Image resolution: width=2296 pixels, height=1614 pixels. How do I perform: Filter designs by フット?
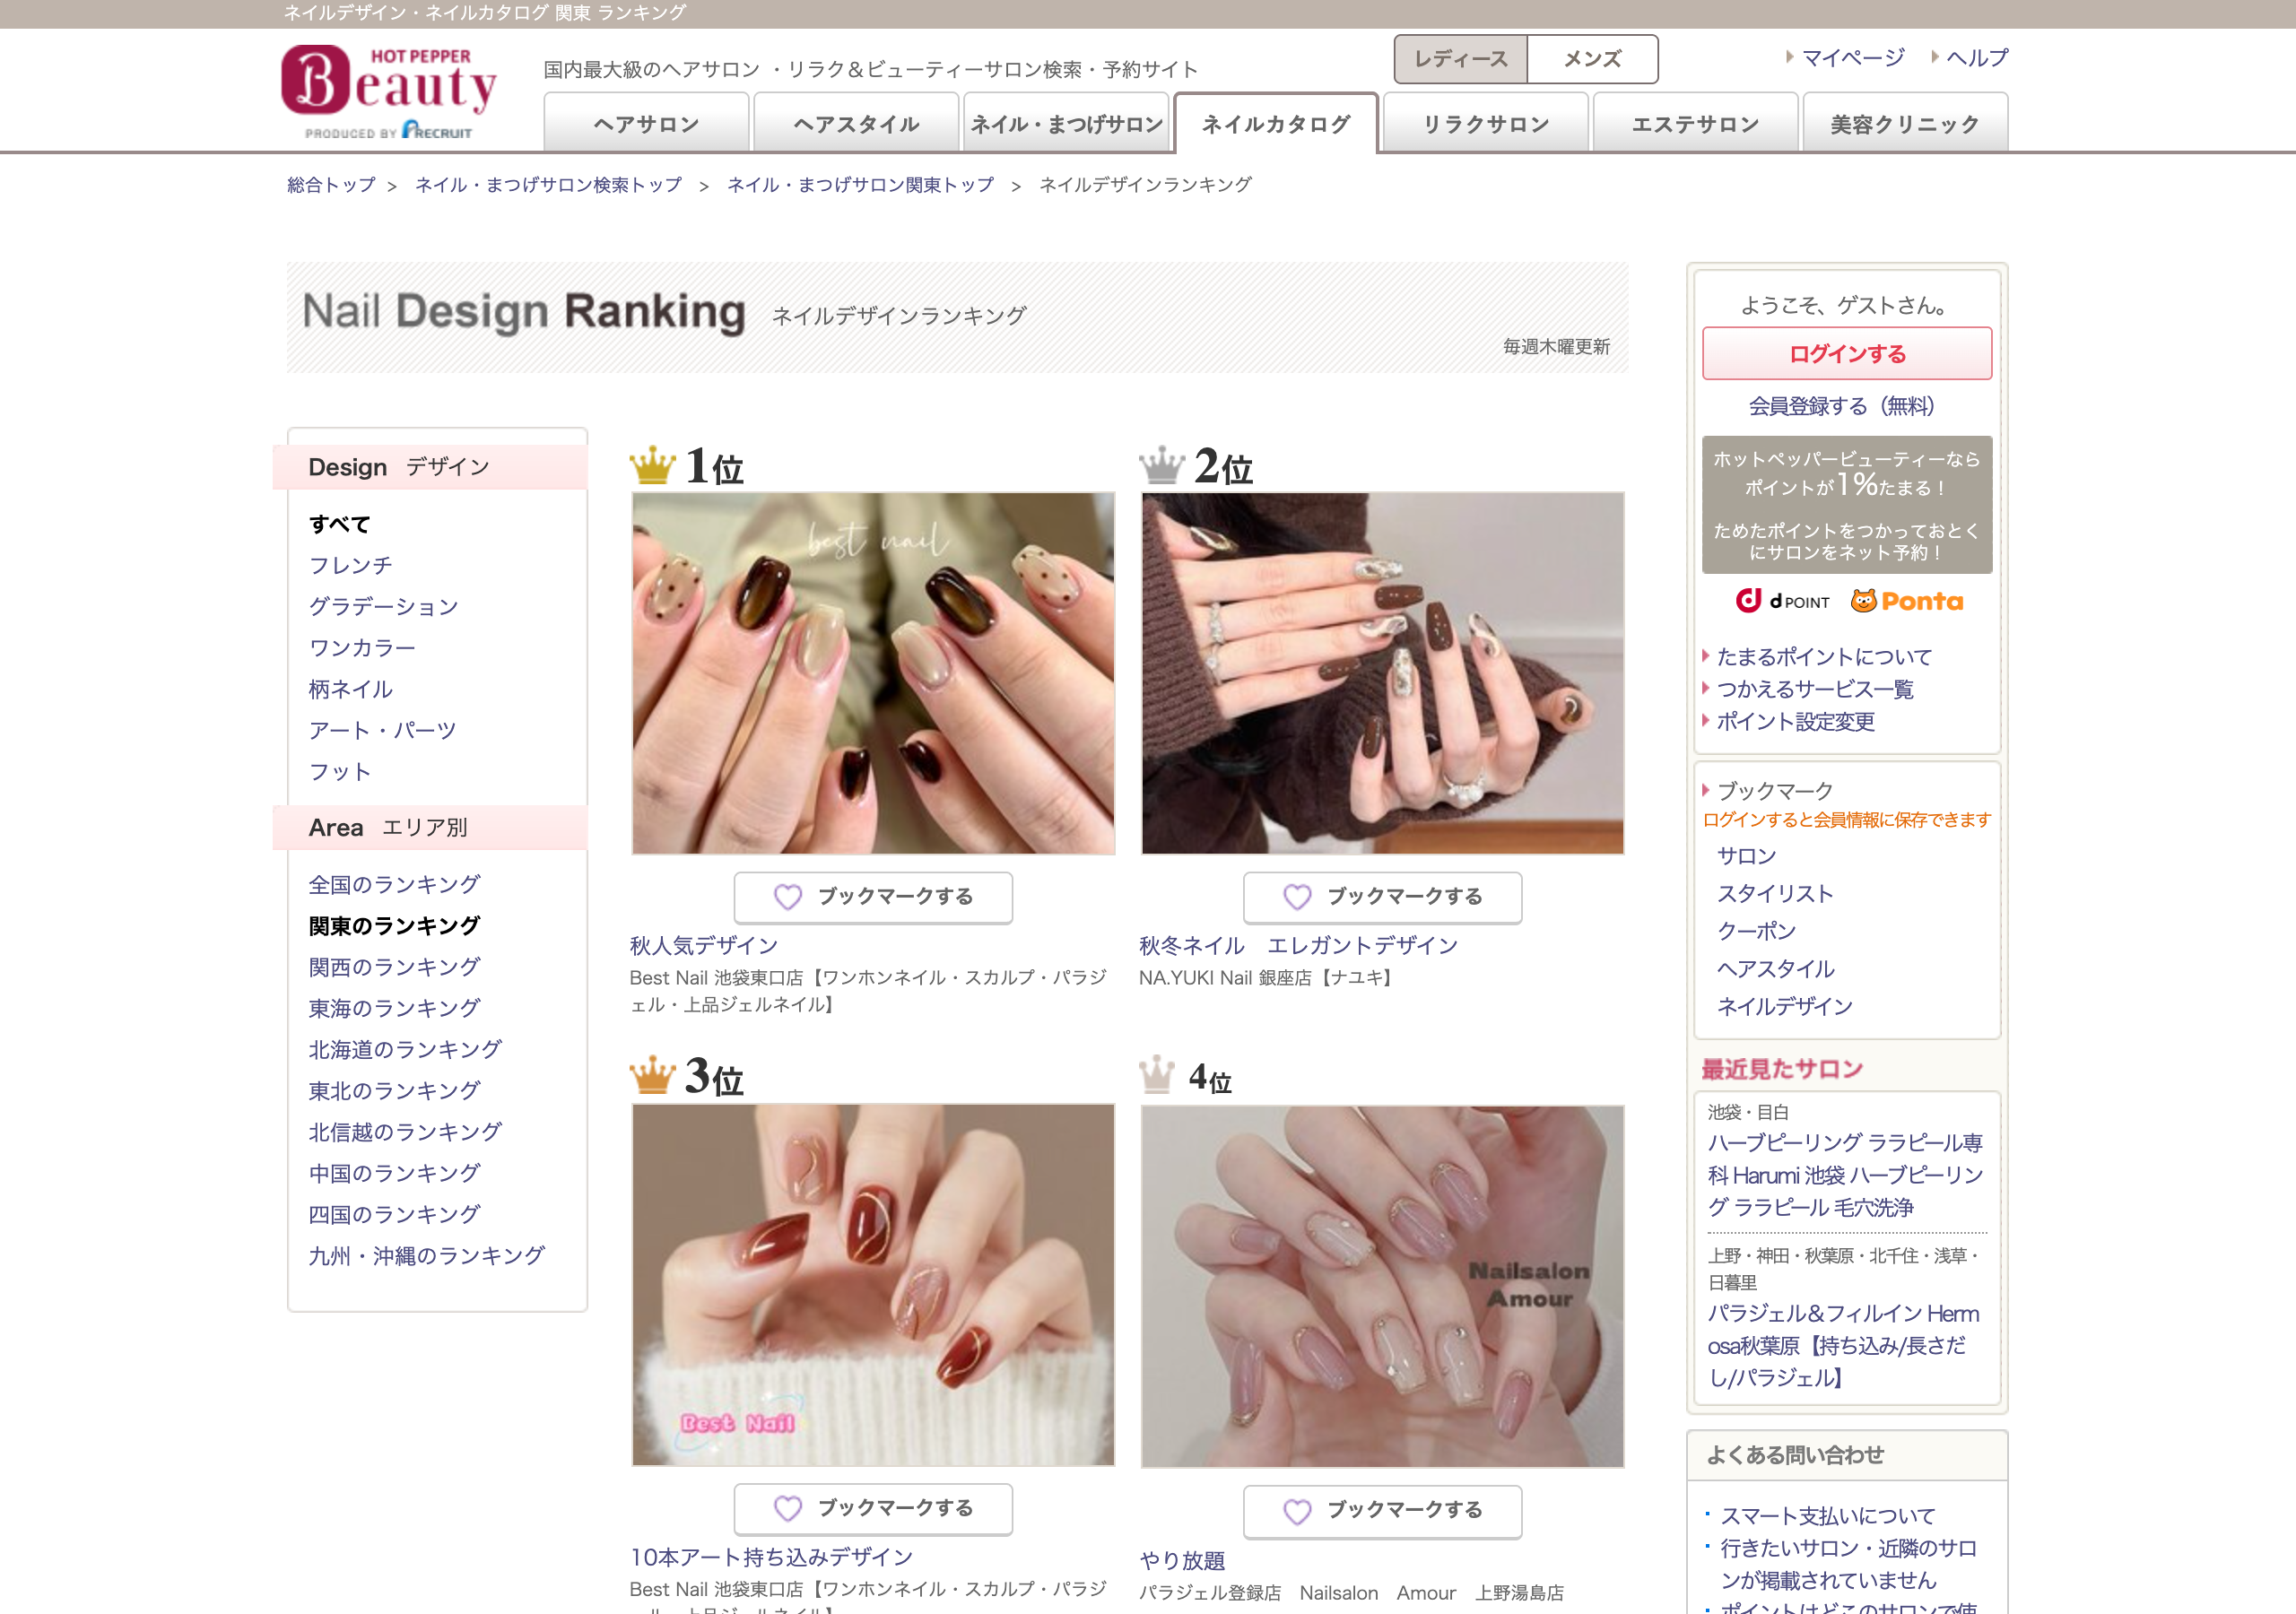click(340, 771)
